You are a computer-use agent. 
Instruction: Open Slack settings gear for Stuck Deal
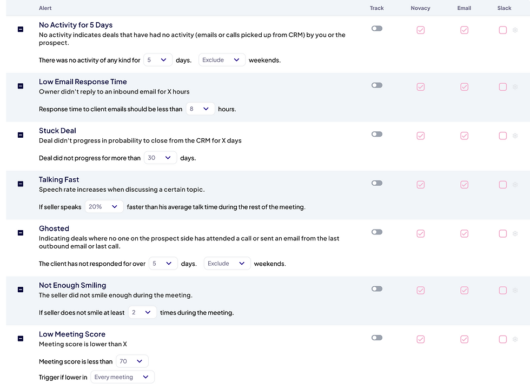coord(515,136)
